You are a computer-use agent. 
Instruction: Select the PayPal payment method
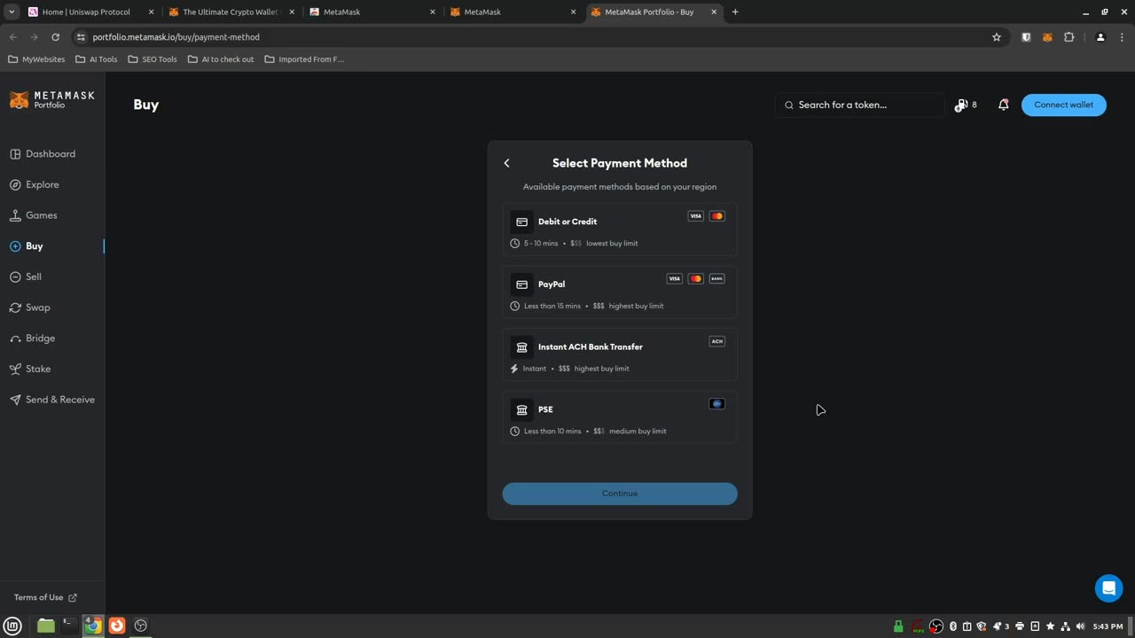pos(620,293)
